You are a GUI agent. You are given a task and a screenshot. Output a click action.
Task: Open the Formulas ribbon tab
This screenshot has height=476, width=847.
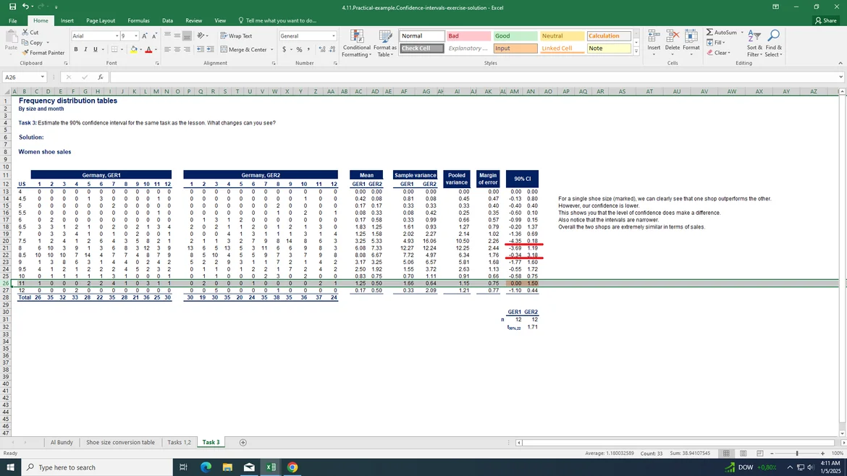(138, 21)
